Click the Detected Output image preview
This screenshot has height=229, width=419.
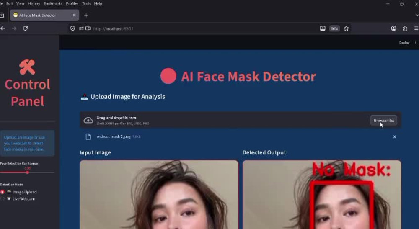(322, 195)
